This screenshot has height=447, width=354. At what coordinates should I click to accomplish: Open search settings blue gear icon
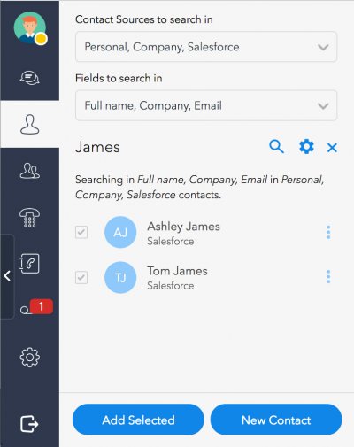(306, 147)
